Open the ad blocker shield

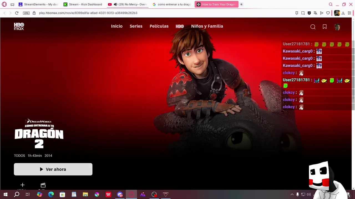pos(309,13)
